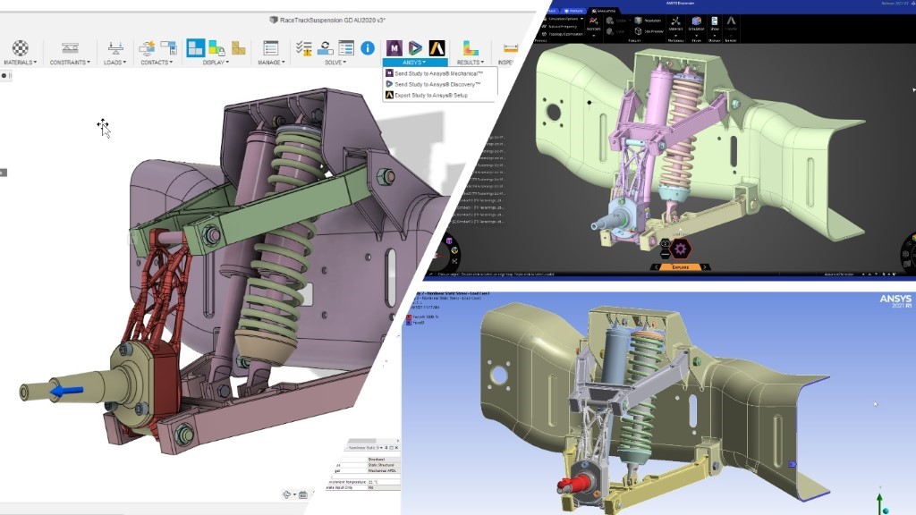The height and width of the screenshot is (515, 916).
Task: Click the Ansys Discovery triangle icon
Action: click(x=415, y=48)
